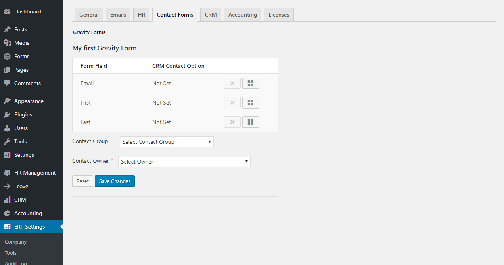This screenshot has width=504, height=265.
Task: Select Leave in the admin sidebar
Action: [x=21, y=186]
